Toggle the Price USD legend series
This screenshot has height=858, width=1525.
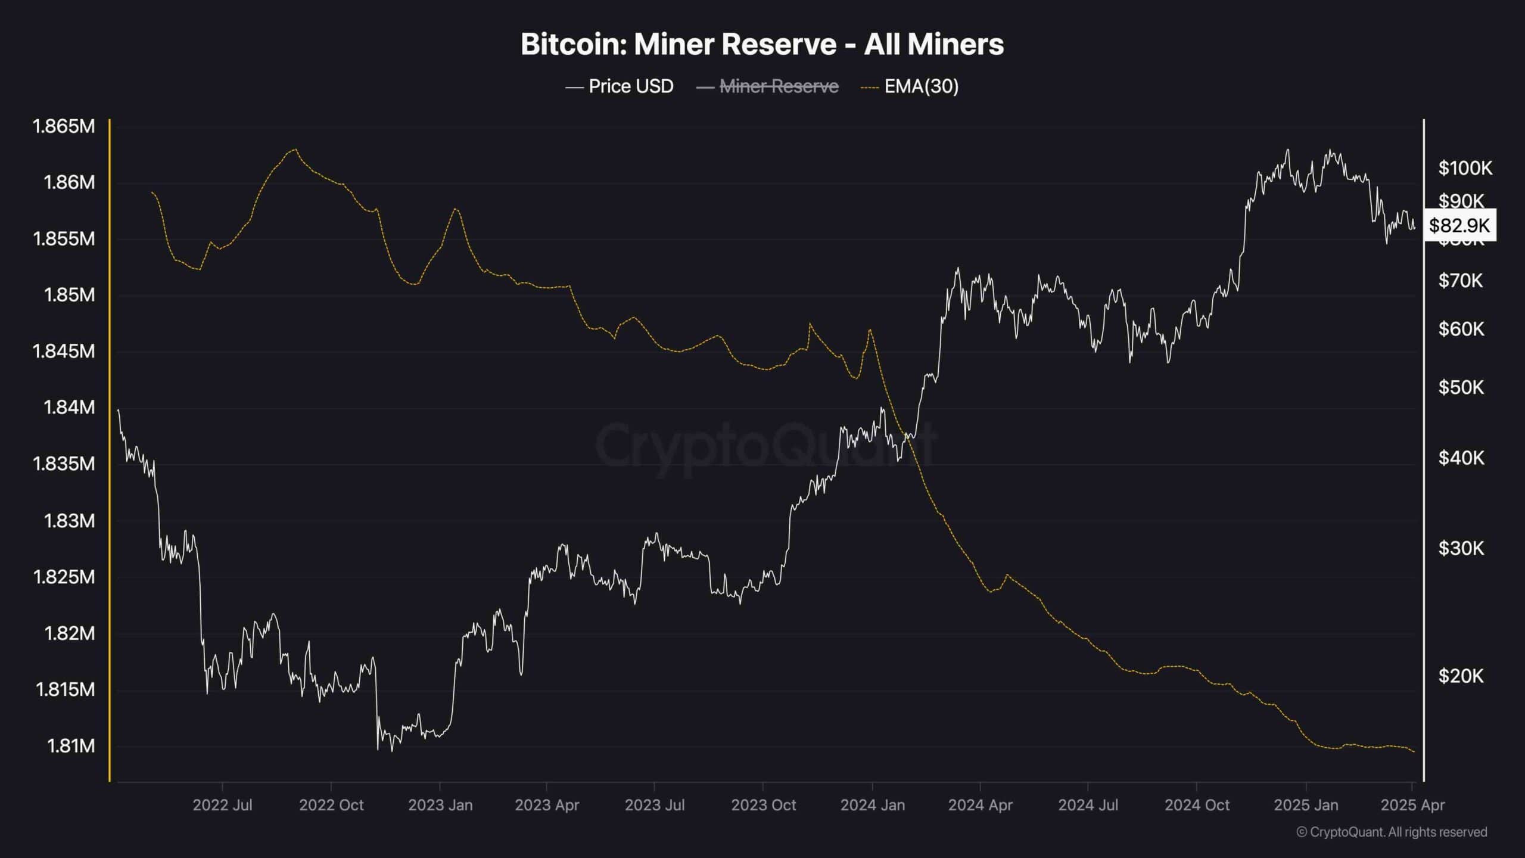point(620,86)
